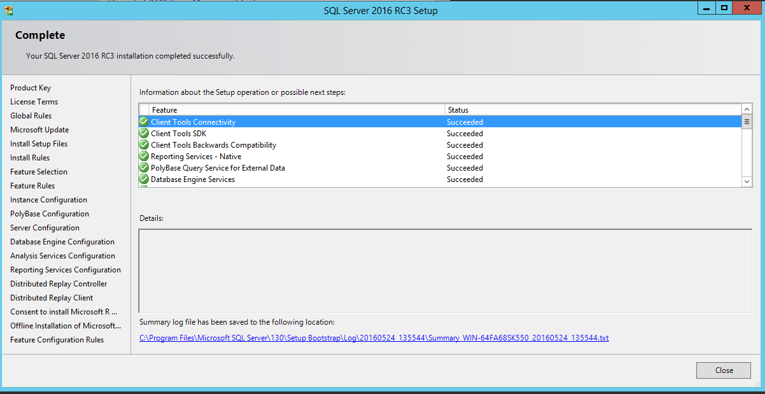Click Succeeded status for Reporting Services - Native
Viewport: 765px width, 394px height.
(x=465, y=157)
